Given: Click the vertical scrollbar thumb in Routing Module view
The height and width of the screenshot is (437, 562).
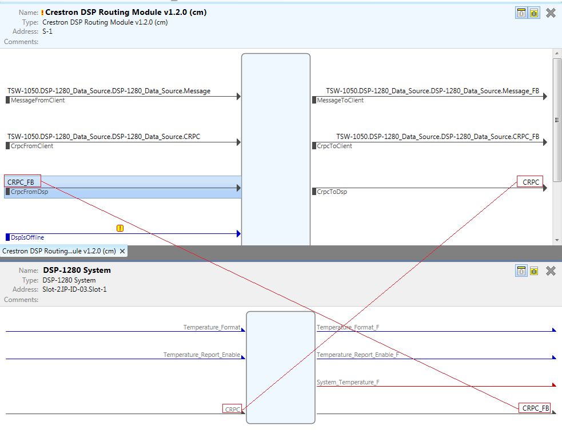Looking at the screenshot, I should point(557,120).
